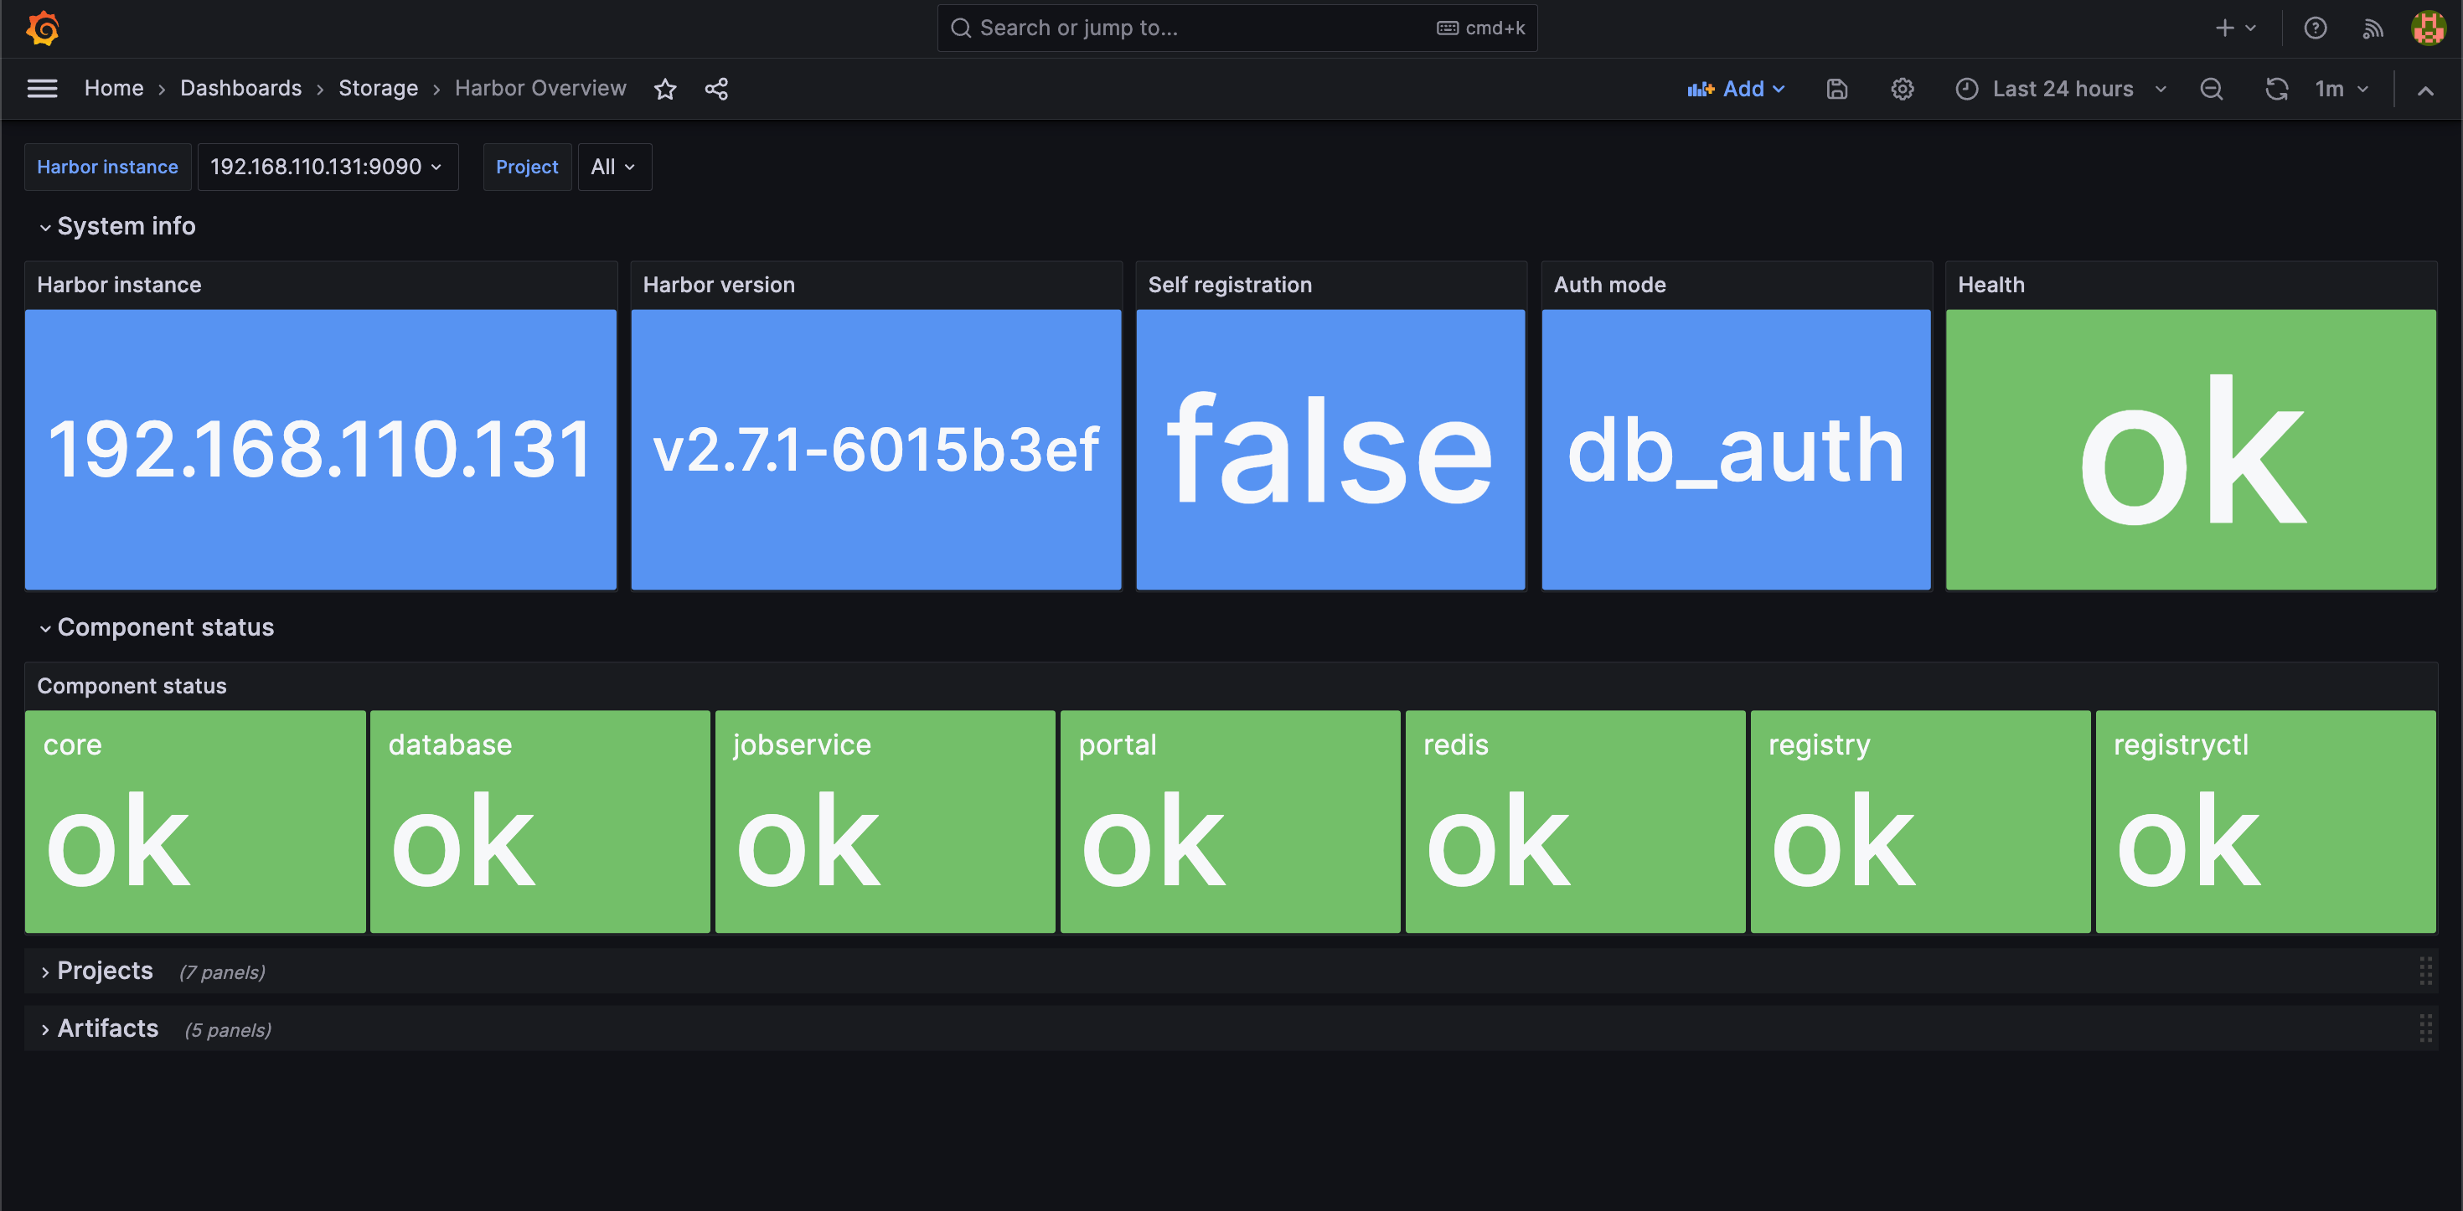Go to Storage folder breadcrumb
The width and height of the screenshot is (2463, 1211).
point(378,88)
